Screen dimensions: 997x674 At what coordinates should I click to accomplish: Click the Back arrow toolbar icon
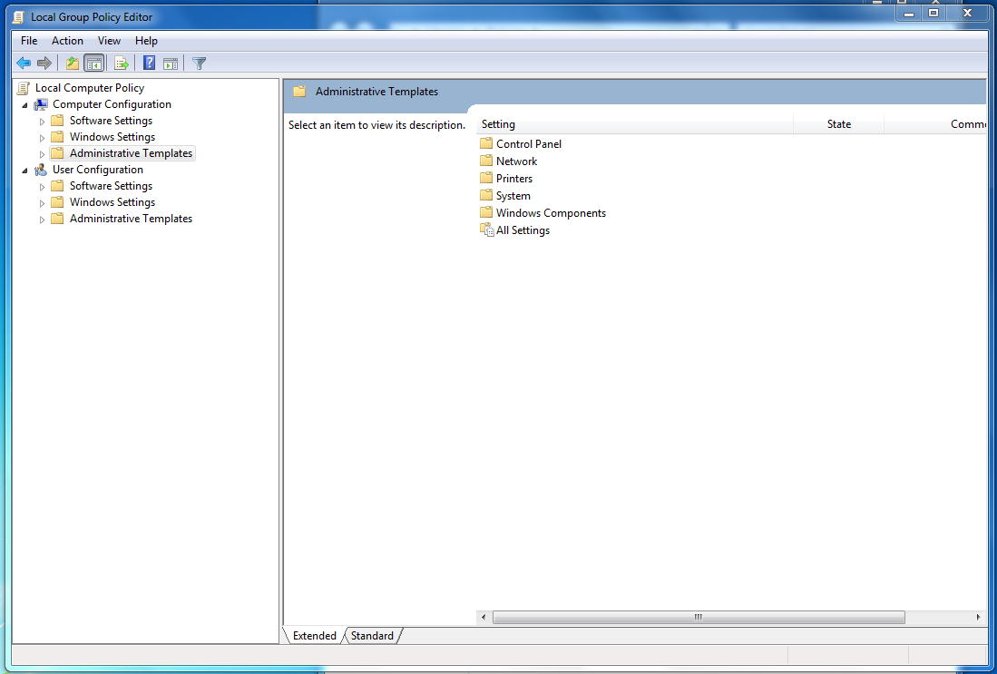pyautogui.click(x=24, y=63)
